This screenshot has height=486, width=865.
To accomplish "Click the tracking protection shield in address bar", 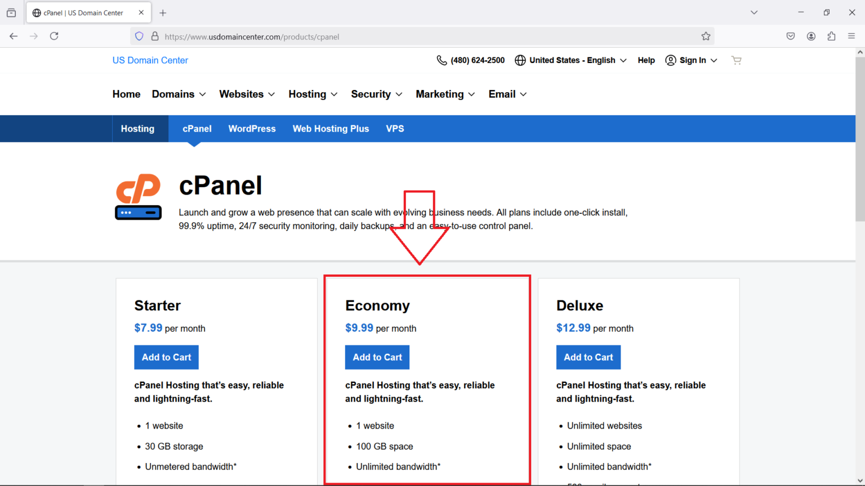I will [x=139, y=36].
